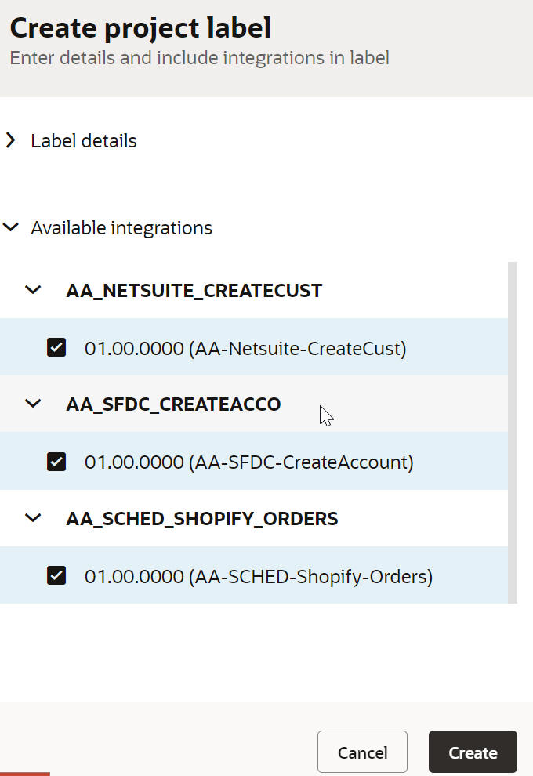Collapse the AA_NETSUITE_CREATECUST group arrow
The image size is (533, 776).
33,290
